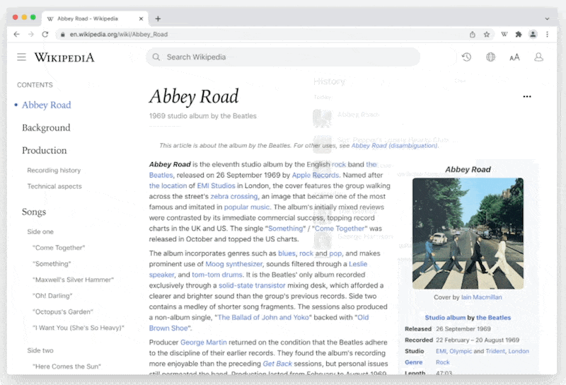The image size is (566, 385).
Task: Open the page history clock icon
Action: click(466, 57)
